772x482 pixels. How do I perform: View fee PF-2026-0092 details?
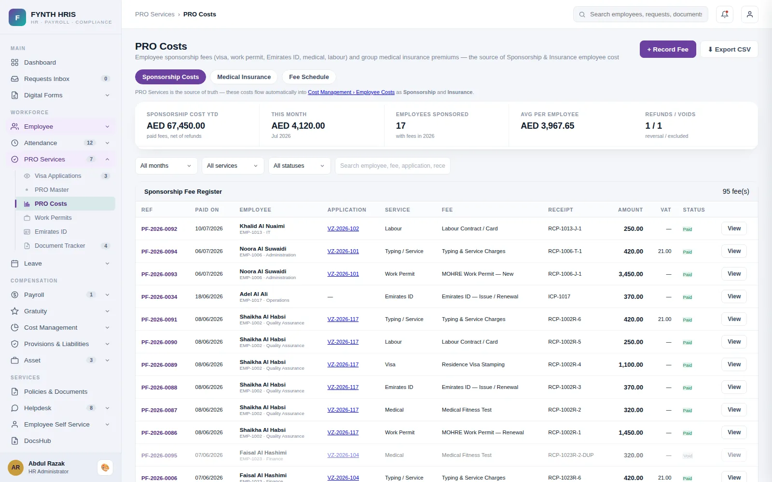pyautogui.click(x=734, y=228)
